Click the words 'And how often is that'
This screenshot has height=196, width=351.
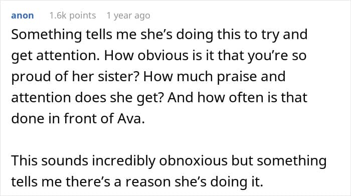tap(238, 98)
